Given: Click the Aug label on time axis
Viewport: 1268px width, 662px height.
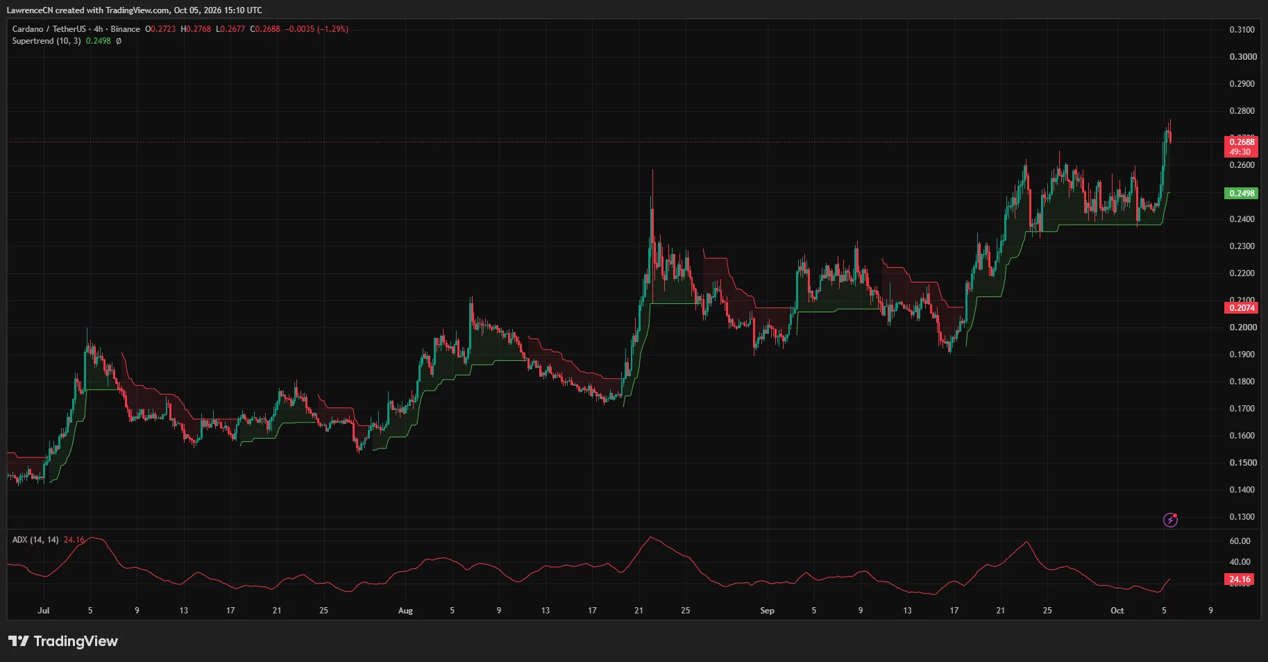Looking at the screenshot, I should coord(405,611).
